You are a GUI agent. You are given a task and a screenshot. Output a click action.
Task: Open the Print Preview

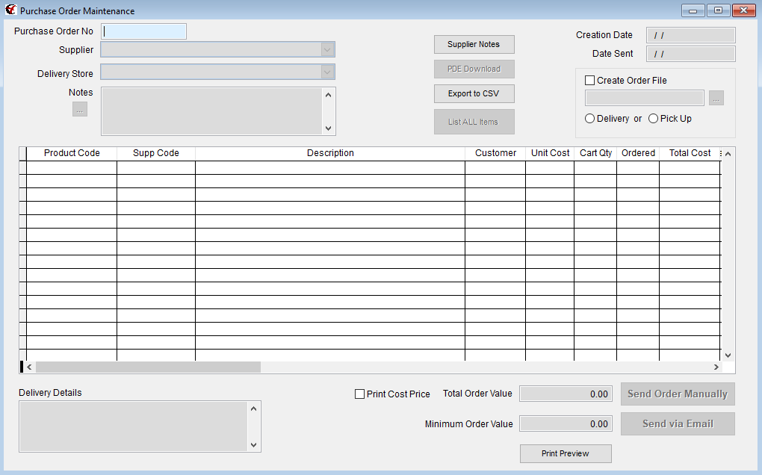coord(565,453)
